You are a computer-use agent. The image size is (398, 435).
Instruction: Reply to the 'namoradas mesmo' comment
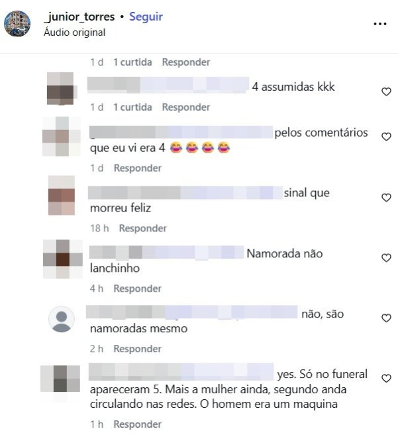pyautogui.click(x=138, y=349)
